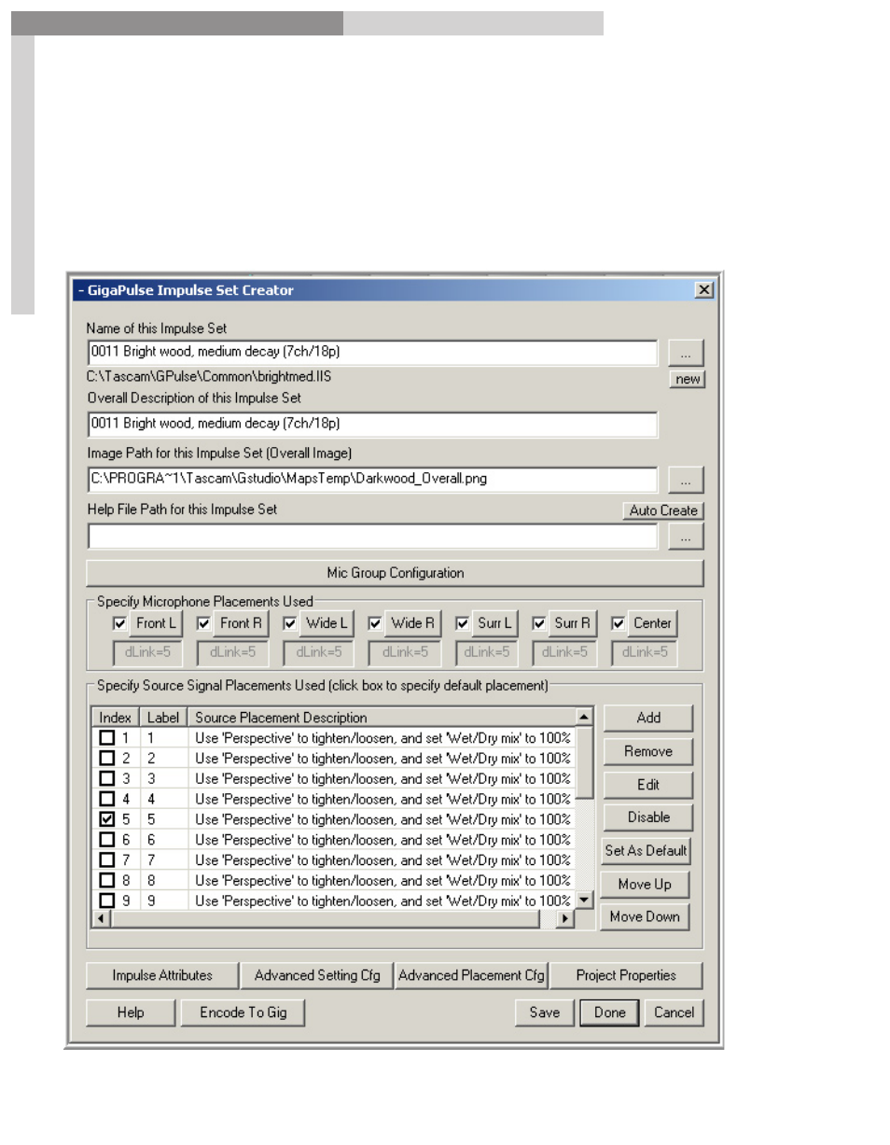The image size is (890, 1145).
Task: Click the Source Placement Description column header
Action: (382, 718)
